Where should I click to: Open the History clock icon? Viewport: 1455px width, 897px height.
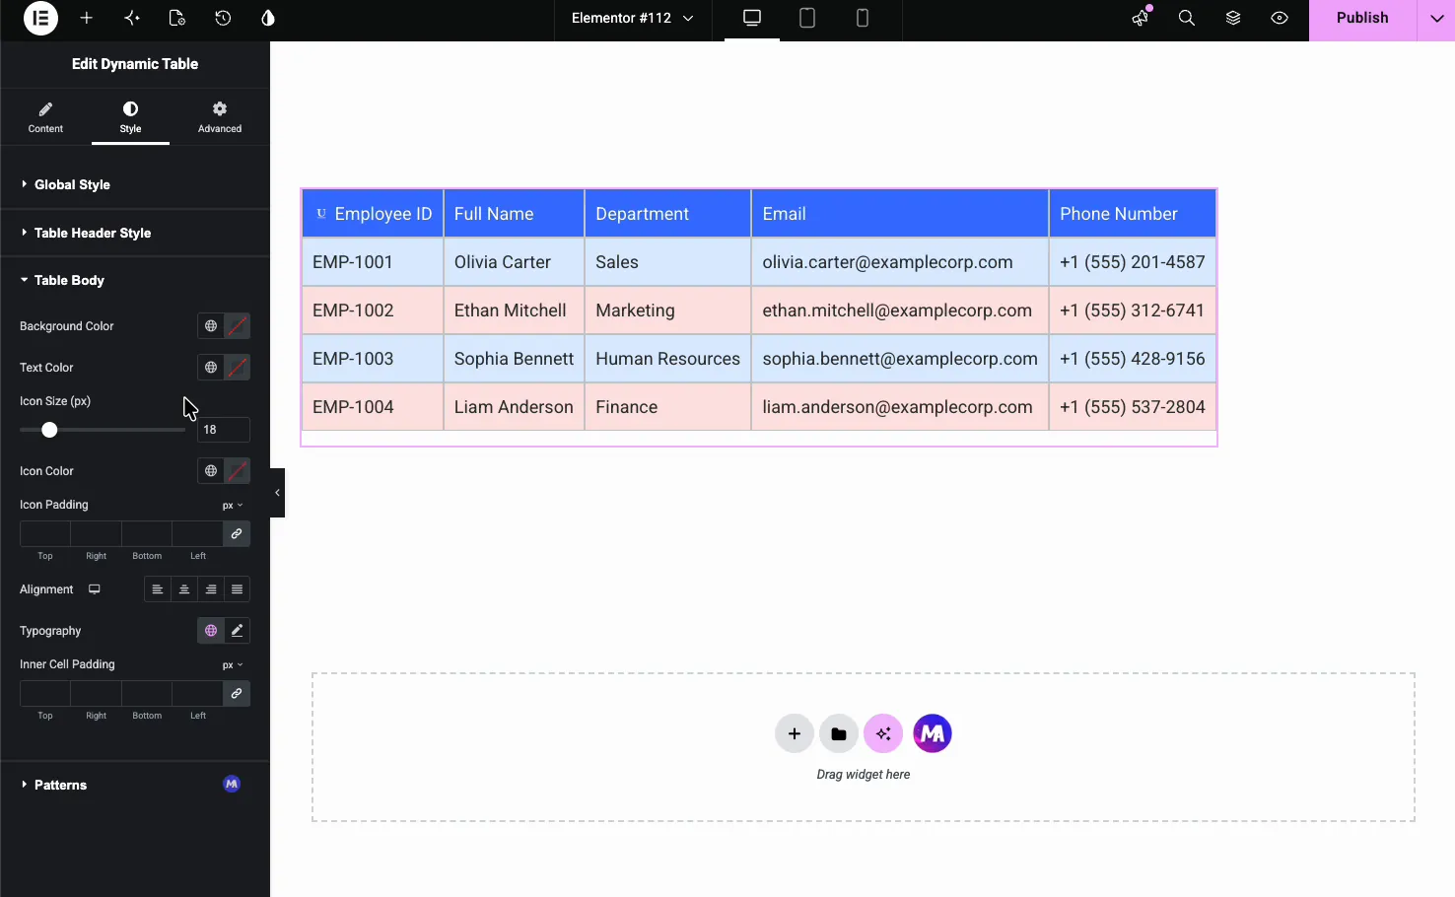(x=223, y=18)
